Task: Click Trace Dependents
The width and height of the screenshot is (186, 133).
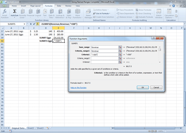Action: coord(126,14)
